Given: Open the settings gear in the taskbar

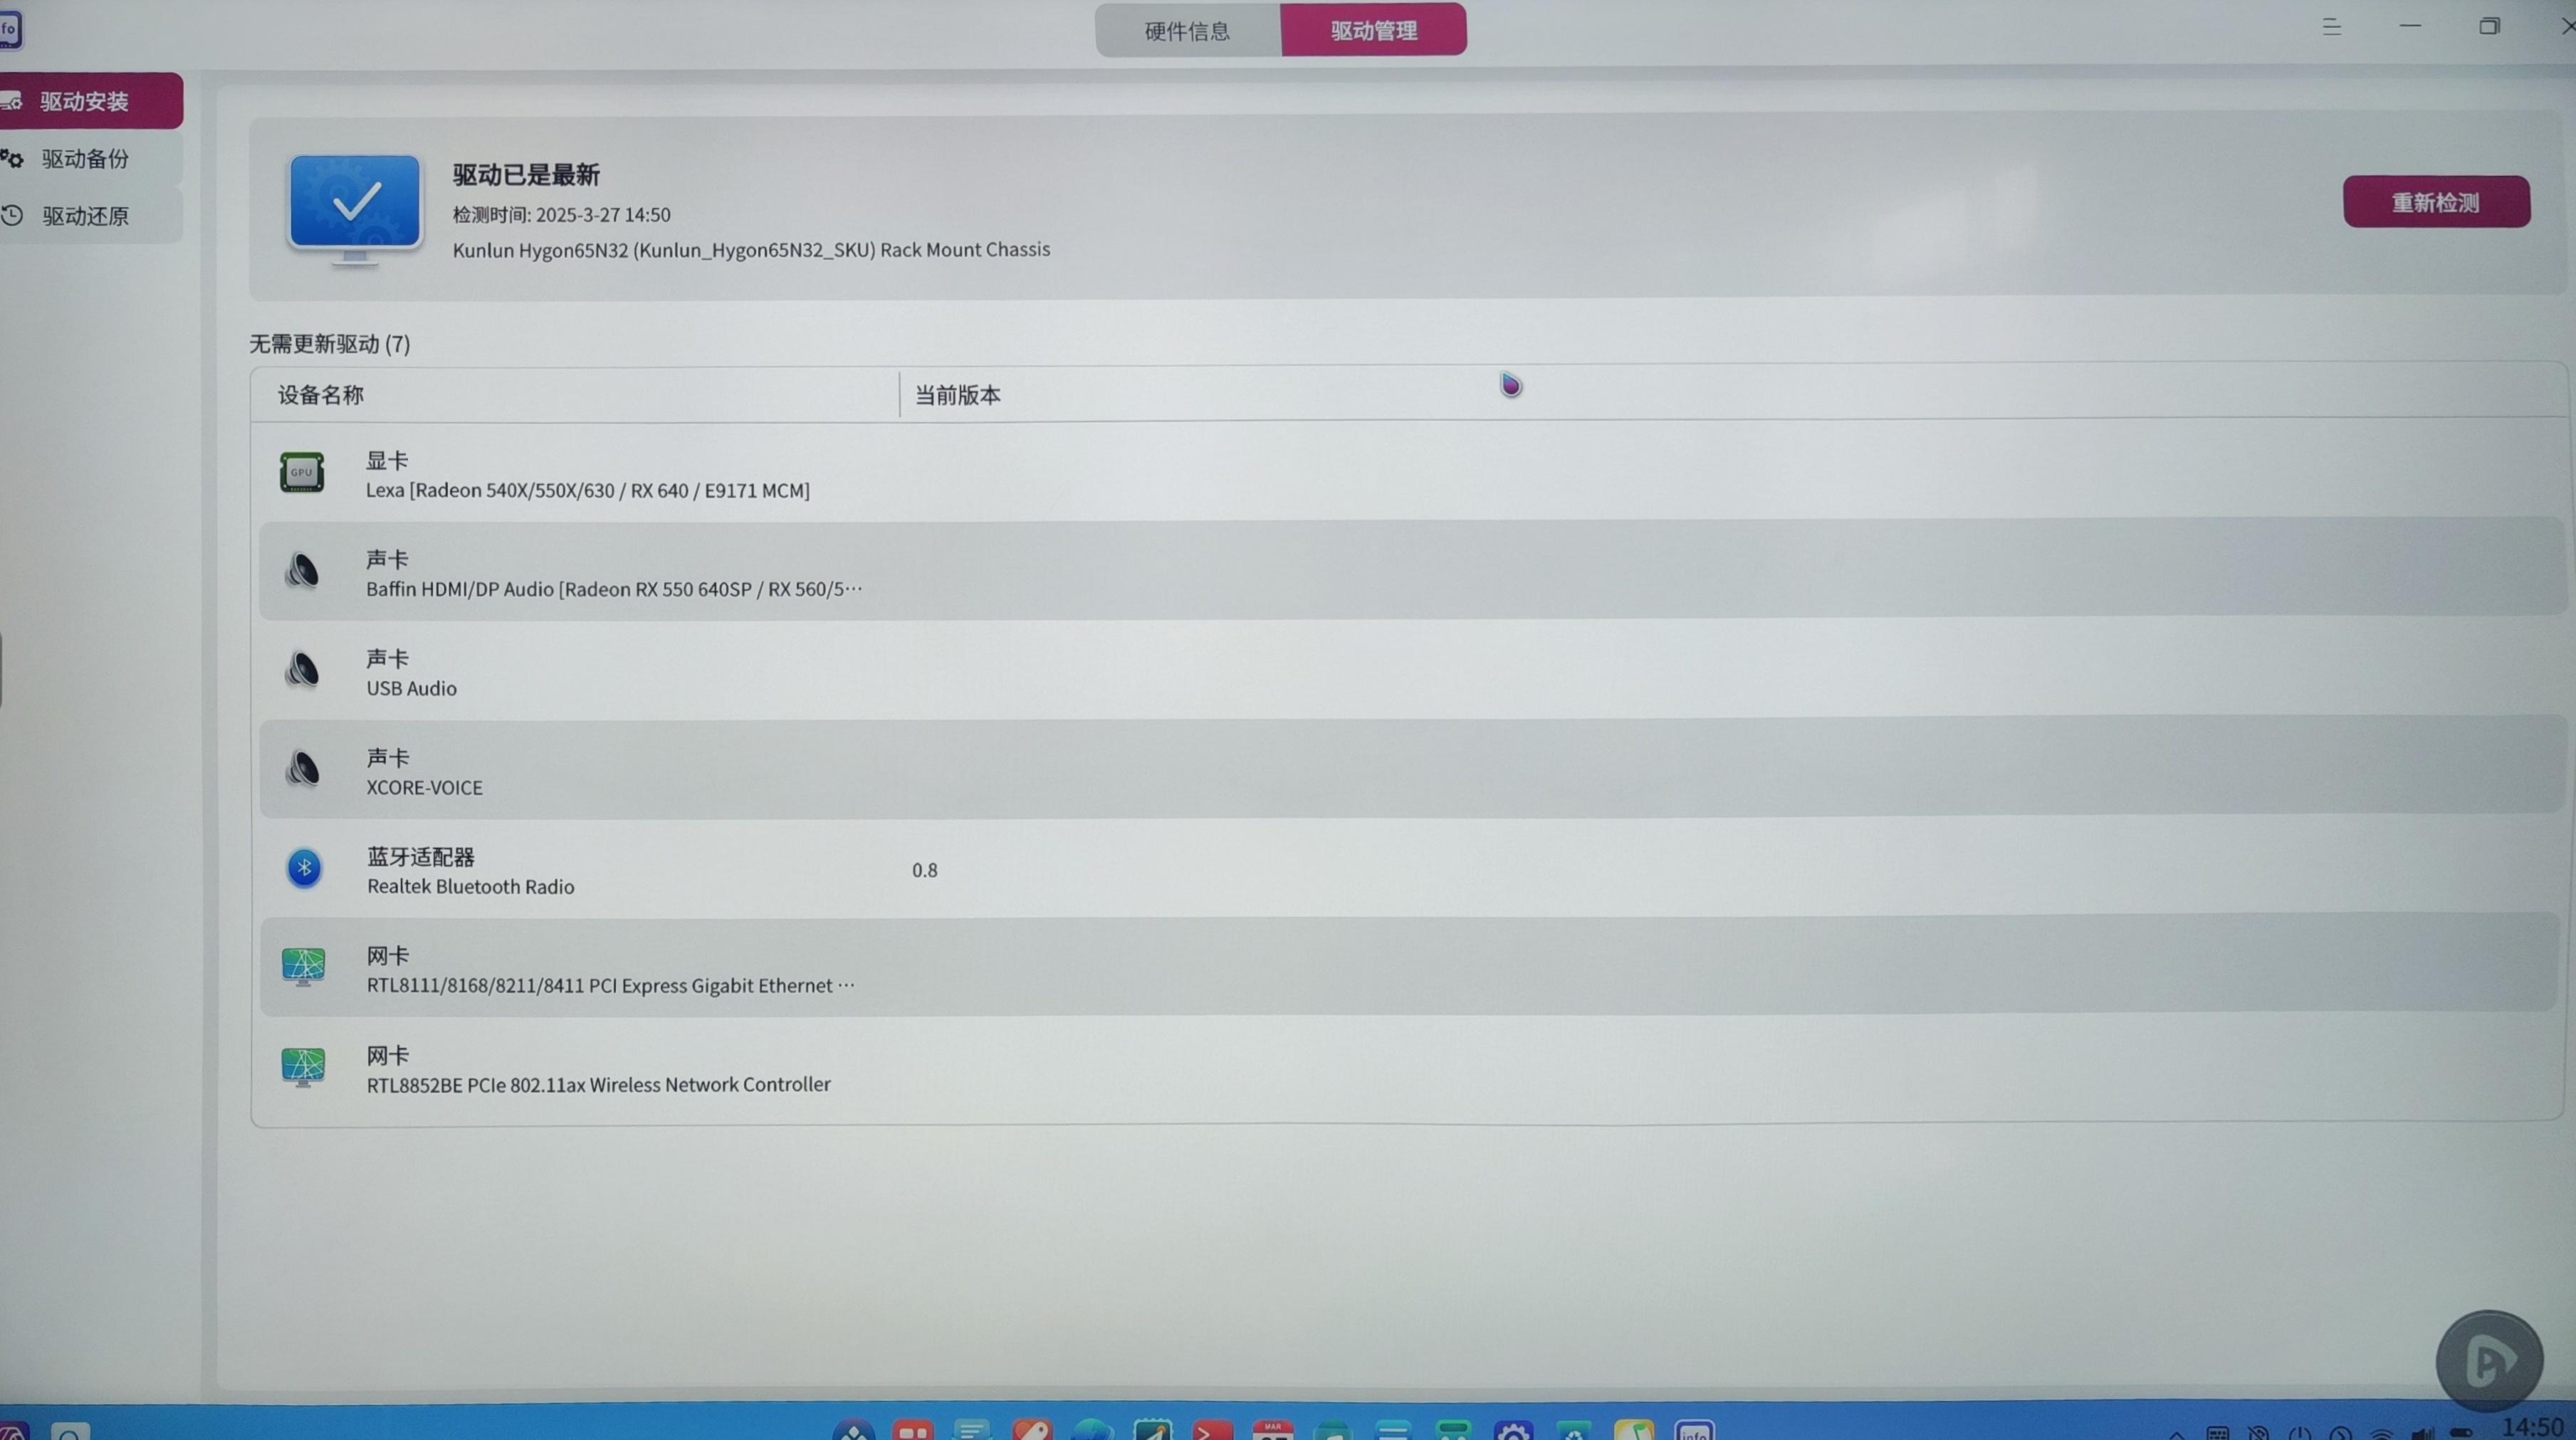Looking at the screenshot, I should 1513,1431.
